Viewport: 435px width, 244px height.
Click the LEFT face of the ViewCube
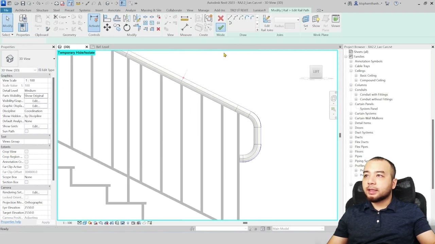coord(316,72)
